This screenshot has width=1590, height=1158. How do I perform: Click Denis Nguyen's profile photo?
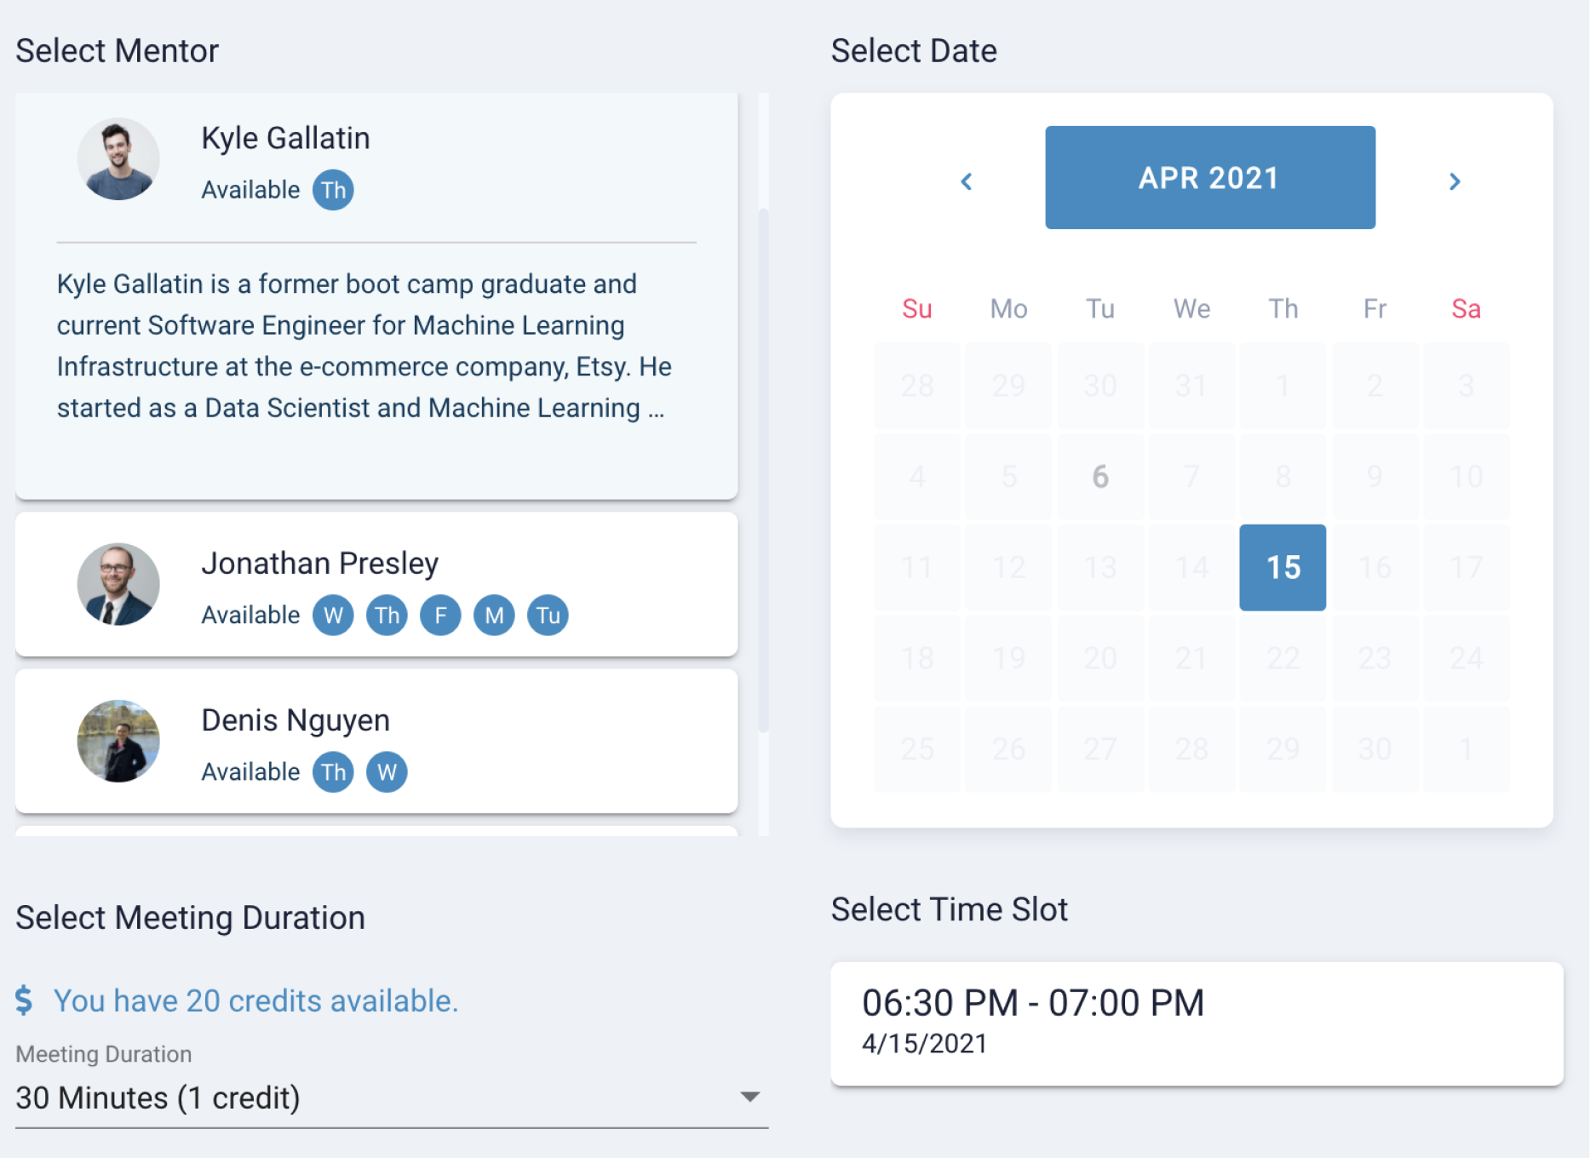pyautogui.click(x=118, y=741)
